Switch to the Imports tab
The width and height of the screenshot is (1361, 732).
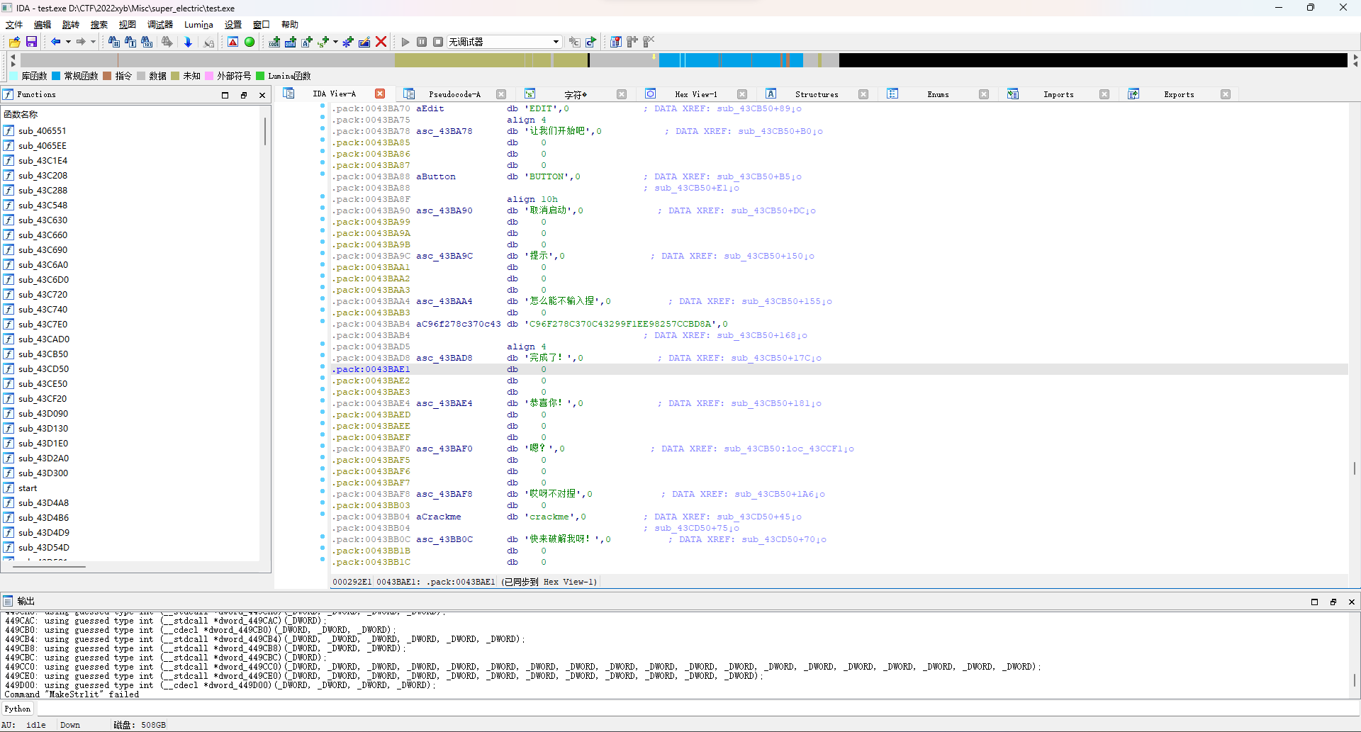(x=1058, y=94)
